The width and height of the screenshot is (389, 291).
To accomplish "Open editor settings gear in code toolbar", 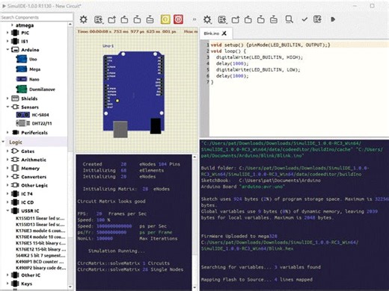I will 207,19.
